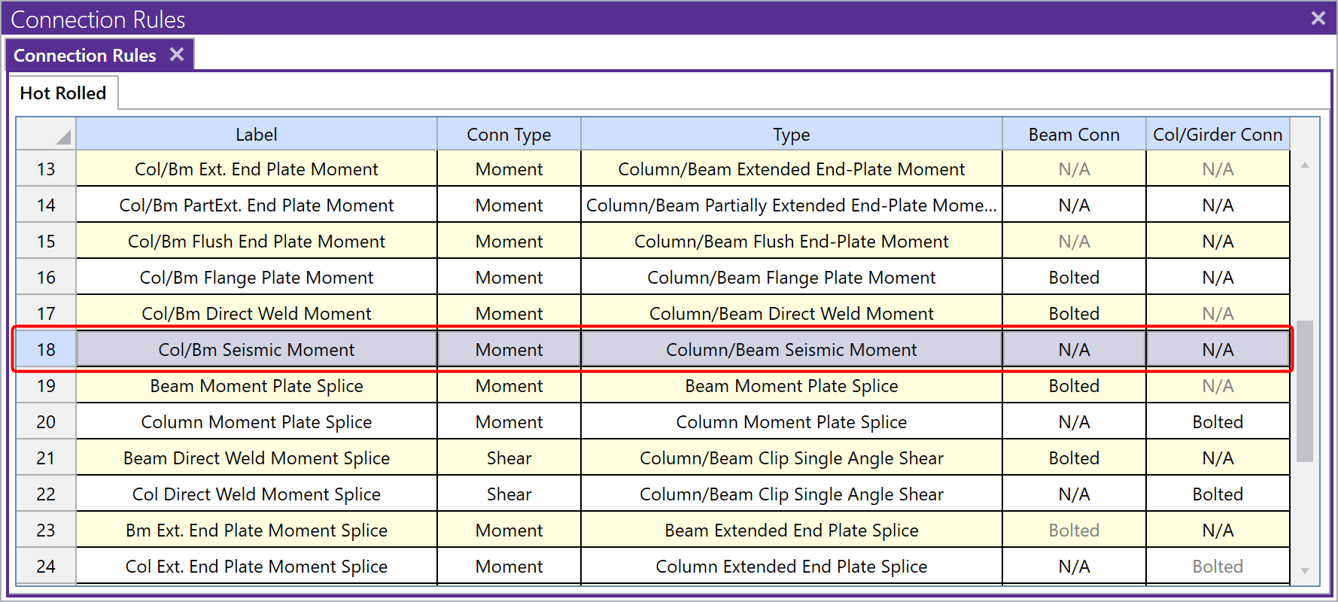This screenshot has height=602, width=1338.
Task: Close the Connection Rules tab
Action: click(177, 55)
